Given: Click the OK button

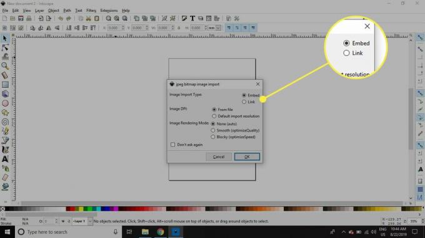Looking at the screenshot, I should (247, 156).
